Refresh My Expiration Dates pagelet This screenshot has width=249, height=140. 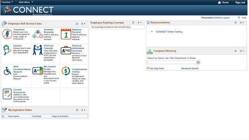77,110
